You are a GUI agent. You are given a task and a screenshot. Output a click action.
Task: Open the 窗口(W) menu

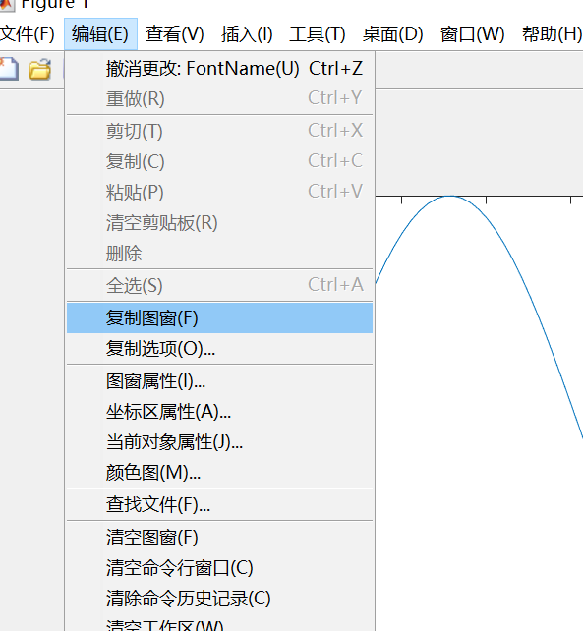tap(472, 33)
